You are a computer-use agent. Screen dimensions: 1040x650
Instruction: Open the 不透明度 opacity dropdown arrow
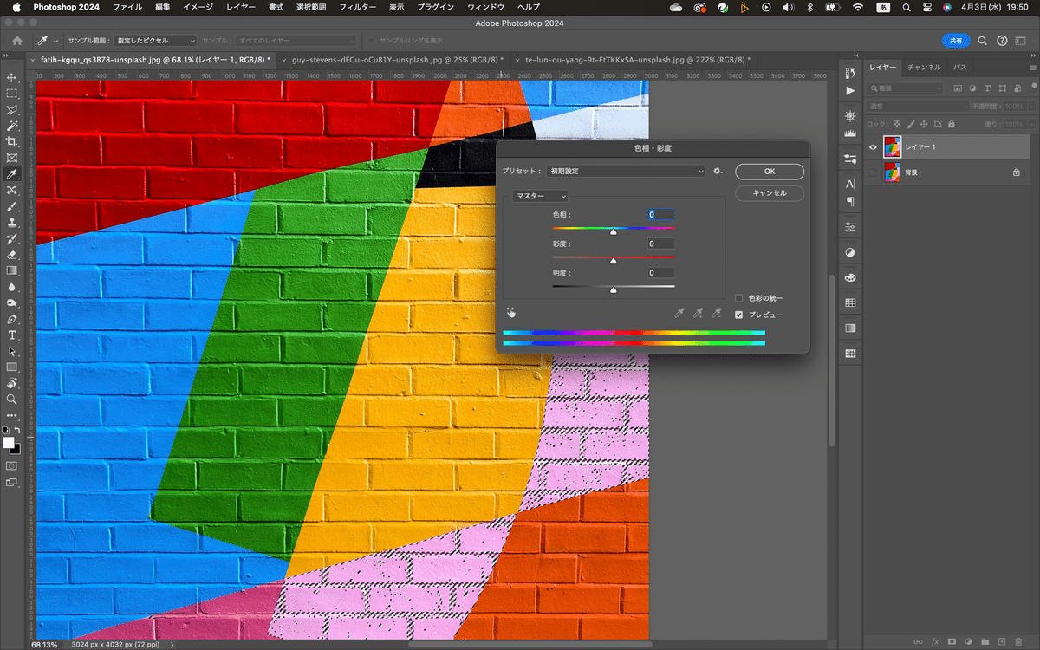coord(1031,106)
